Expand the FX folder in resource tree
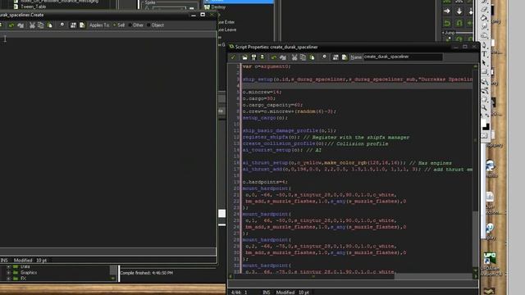 coord(8,279)
